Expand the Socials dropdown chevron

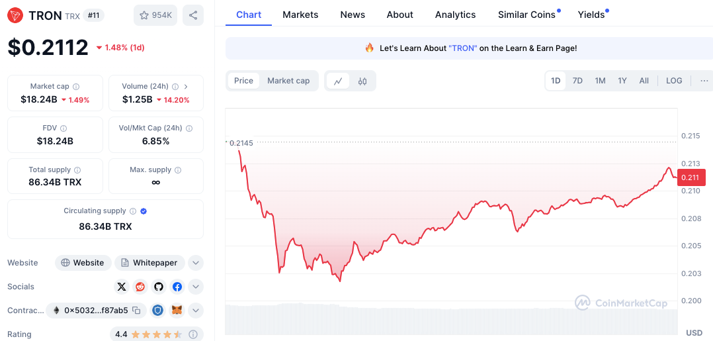(196, 287)
